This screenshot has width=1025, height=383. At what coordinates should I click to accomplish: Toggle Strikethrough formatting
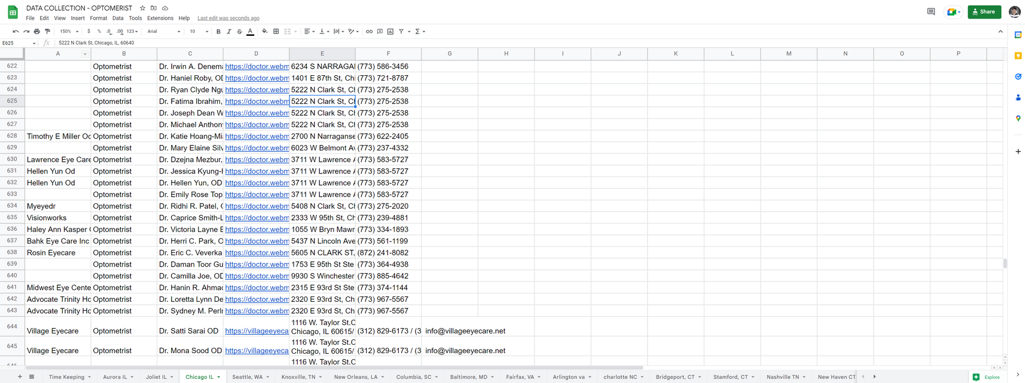[239, 32]
